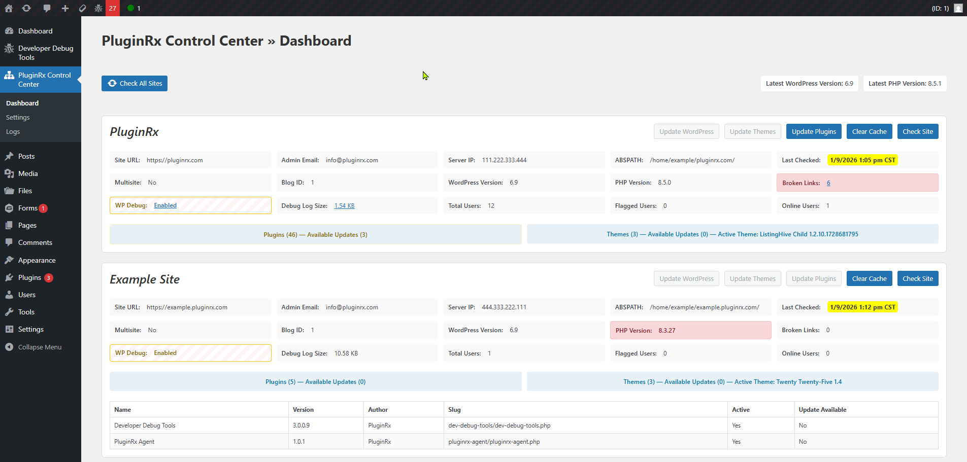967x462 pixels.
Task: Collapse the admin sidebar menu
Action: click(40, 347)
